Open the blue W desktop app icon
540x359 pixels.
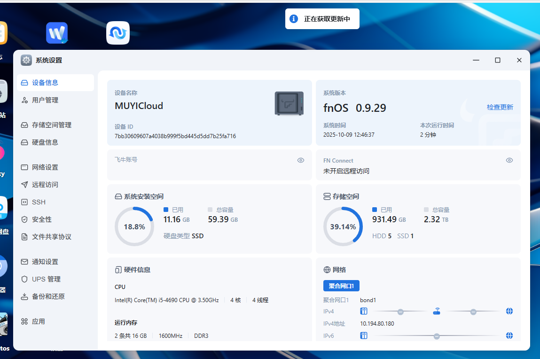[57, 33]
